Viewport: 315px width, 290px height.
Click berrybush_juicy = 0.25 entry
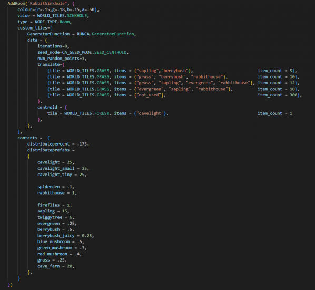[65, 236]
